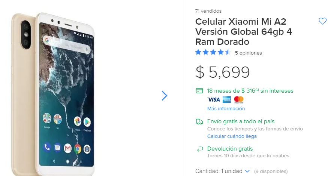Click the Mastercard logo
The height and width of the screenshot is (176, 328).
pyautogui.click(x=239, y=99)
